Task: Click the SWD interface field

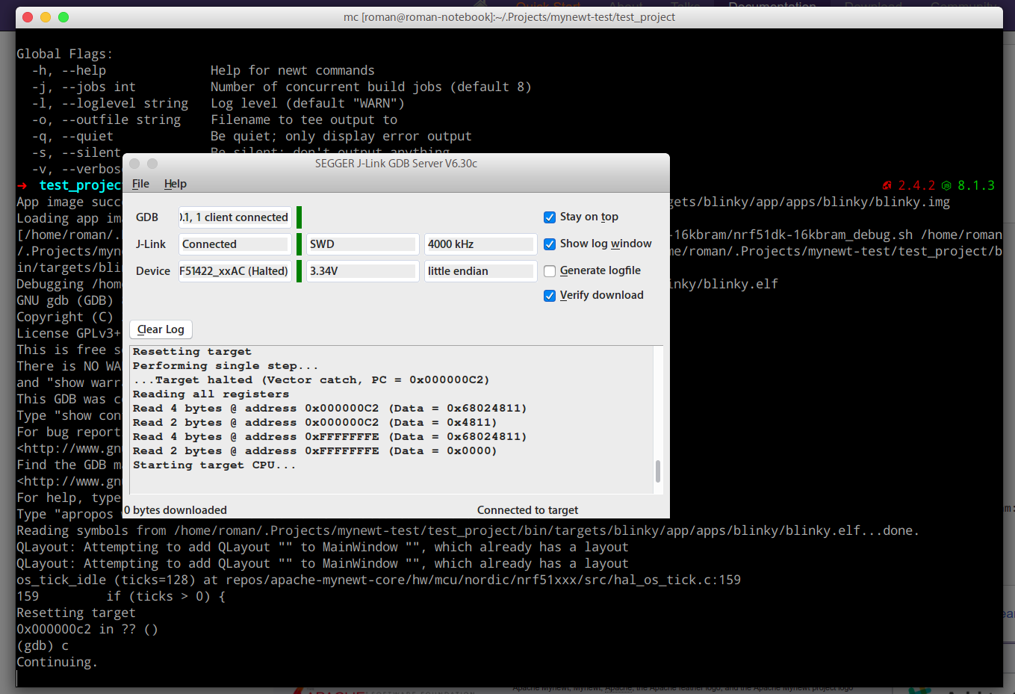Action: [x=362, y=244]
